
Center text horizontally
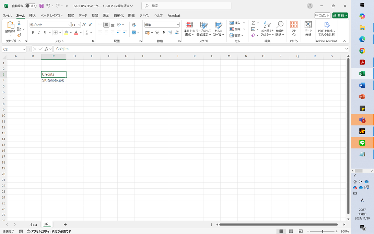click(106, 33)
